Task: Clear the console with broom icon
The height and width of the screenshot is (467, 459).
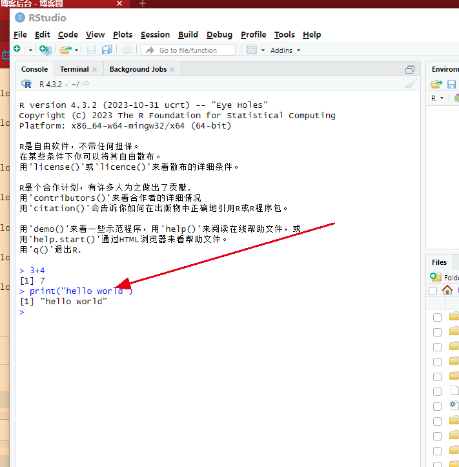Action: click(x=411, y=84)
